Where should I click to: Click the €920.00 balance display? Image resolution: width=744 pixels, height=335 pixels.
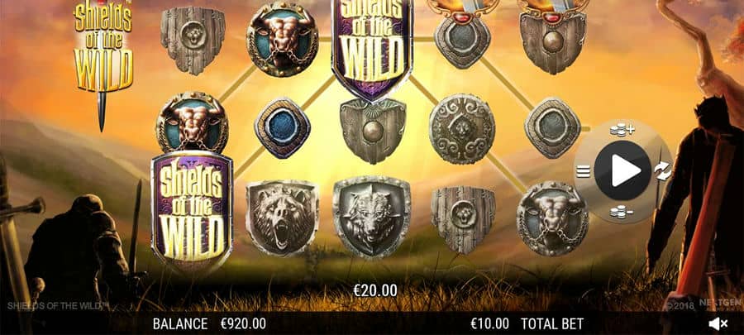(x=243, y=323)
